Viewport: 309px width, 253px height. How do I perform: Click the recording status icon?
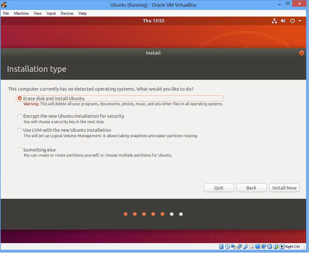click(263, 247)
